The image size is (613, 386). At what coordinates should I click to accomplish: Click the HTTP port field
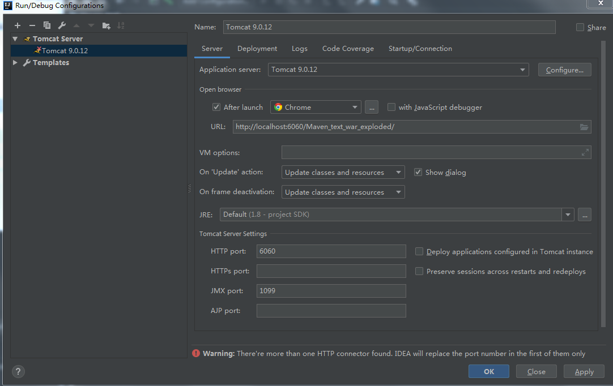(x=331, y=251)
